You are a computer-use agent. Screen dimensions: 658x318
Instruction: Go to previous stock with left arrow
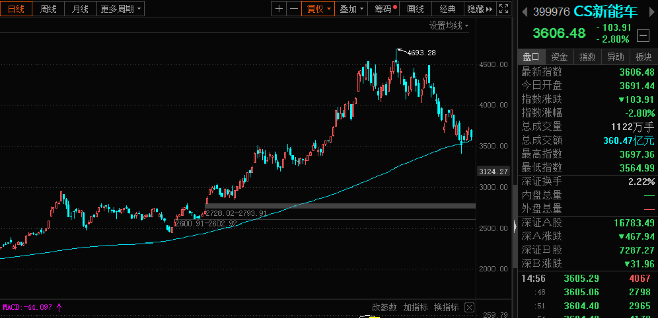[x=525, y=12]
